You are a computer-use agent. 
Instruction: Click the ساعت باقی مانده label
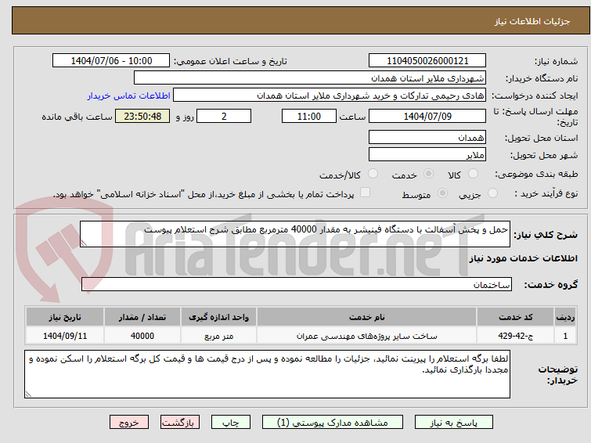[x=77, y=117]
